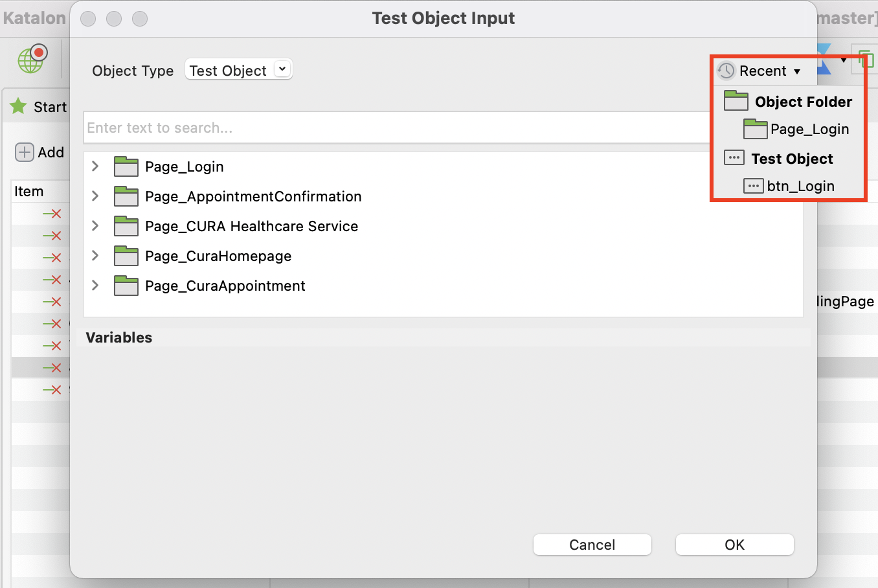The image size is (878, 588).
Task: Expand the Page_Login tree folder
Action: [x=95, y=166]
